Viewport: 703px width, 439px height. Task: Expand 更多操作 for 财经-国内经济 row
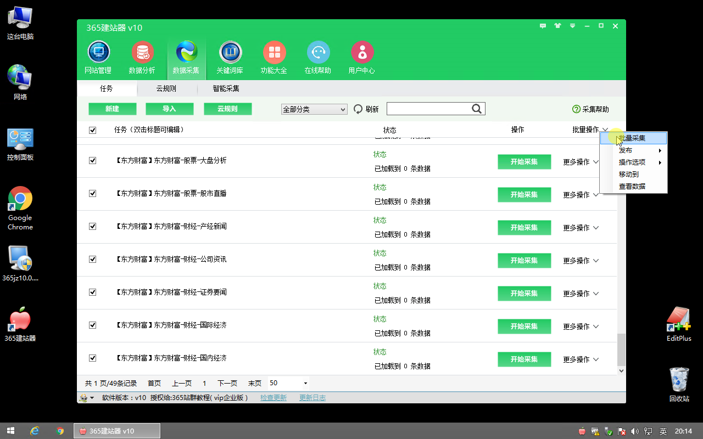(581, 359)
